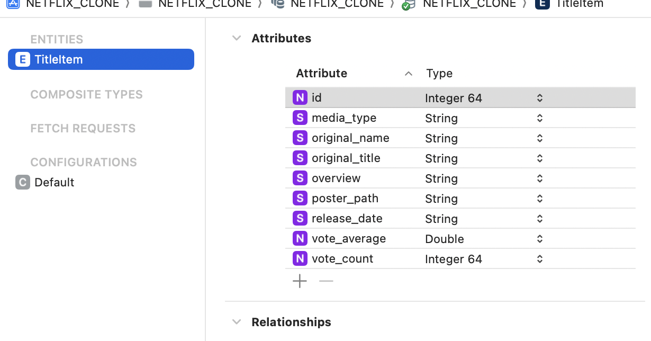The width and height of the screenshot is (651, 341).
Task: Collapse the Relationships section
Action: click(237, 322)
